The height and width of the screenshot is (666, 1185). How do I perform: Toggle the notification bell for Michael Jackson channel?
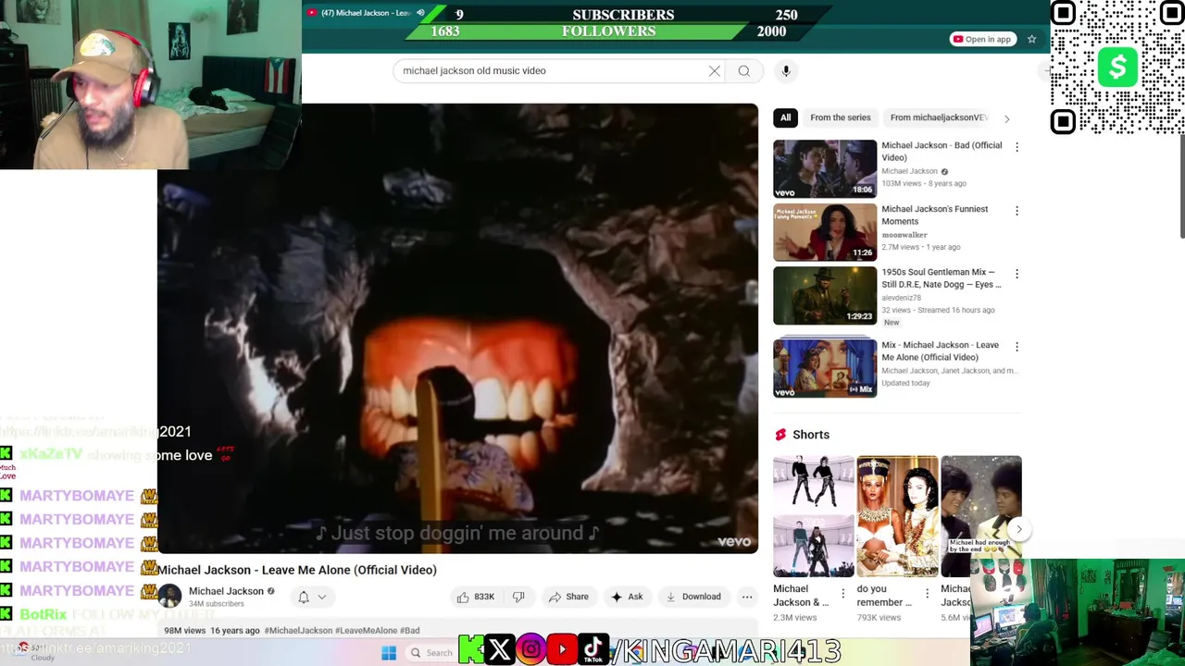point(303,597)
